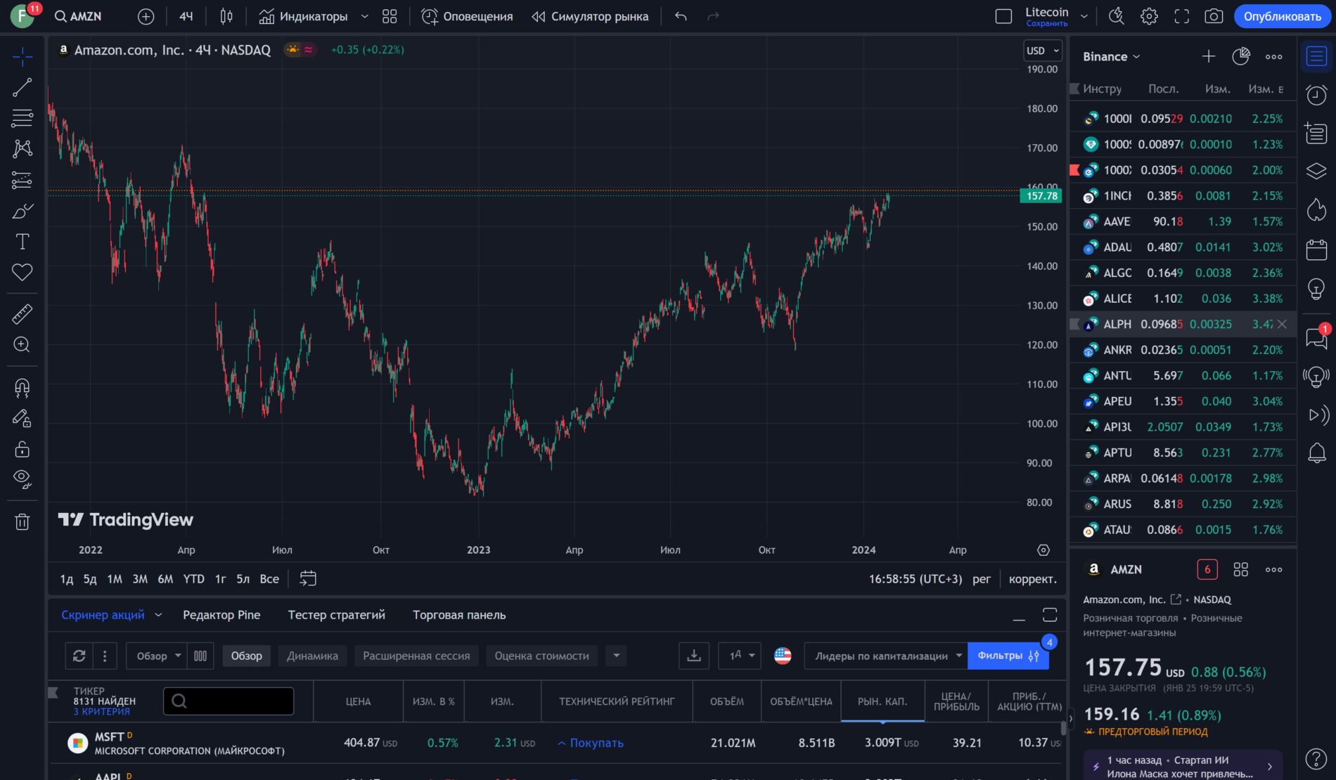Viewport: 1336px width, 780px height.
Task: Click the screener ticker search field
Action: click(x=229, y=701)
